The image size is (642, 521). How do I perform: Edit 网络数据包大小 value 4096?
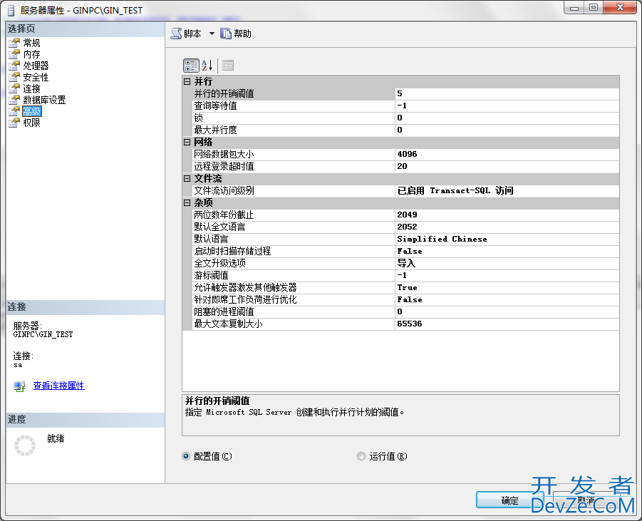[x=507, y=154]
